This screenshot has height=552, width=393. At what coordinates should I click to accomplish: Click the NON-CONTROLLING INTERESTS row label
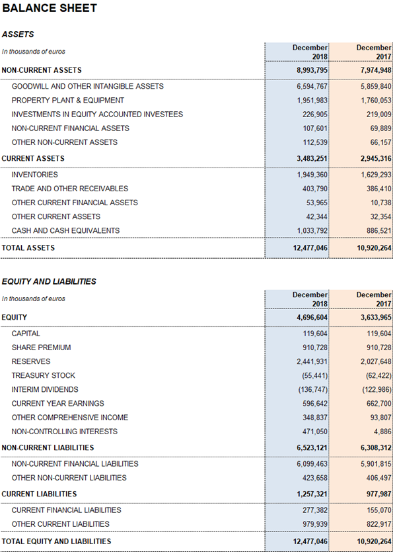coord(64,432)
